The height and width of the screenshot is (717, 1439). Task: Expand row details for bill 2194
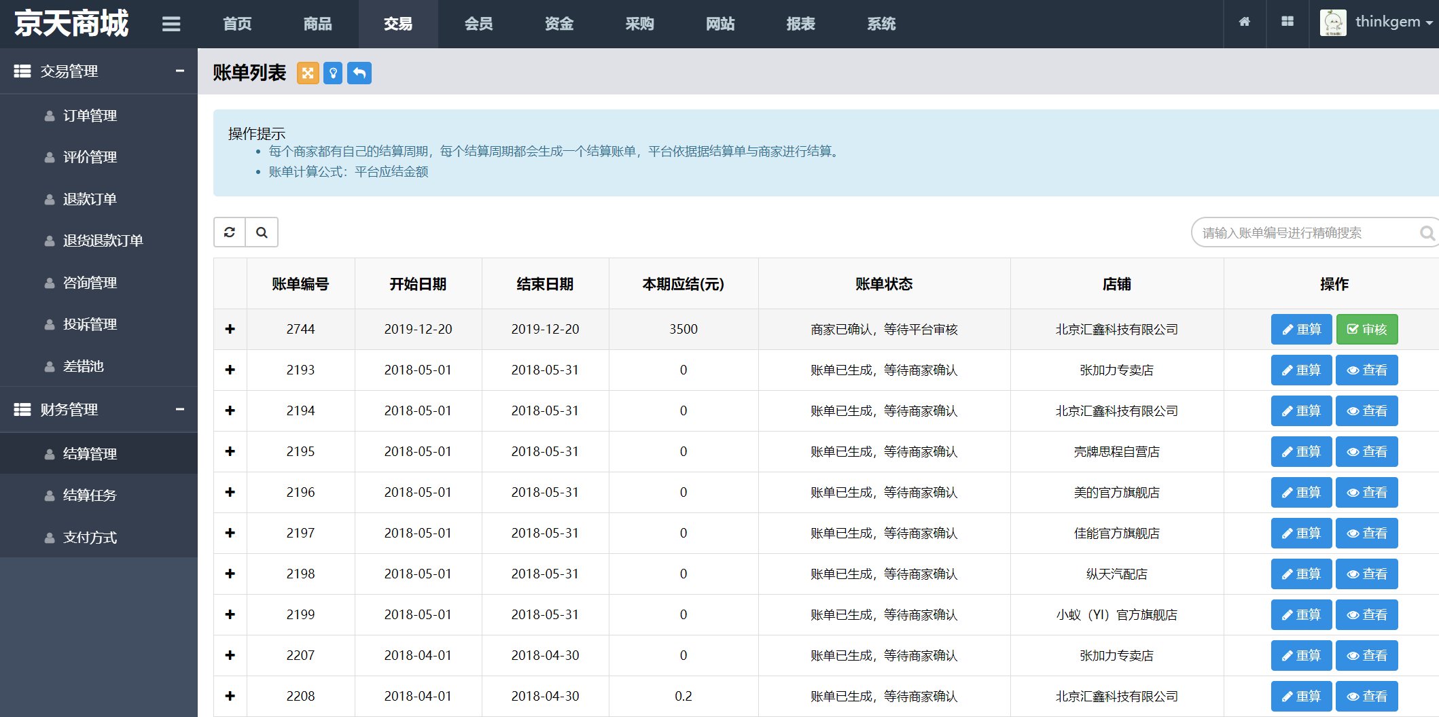[230, 410]
